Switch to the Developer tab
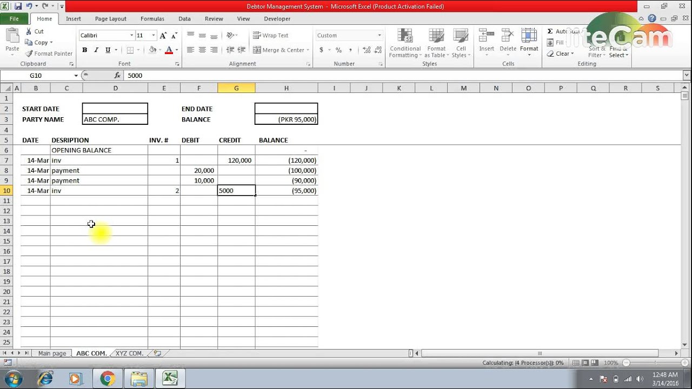Screen dimensions: 692x389 pyautogui.click(x=277, y=18)
